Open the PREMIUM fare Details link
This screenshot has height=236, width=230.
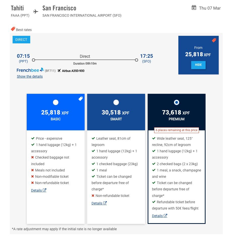click(157, 216)
